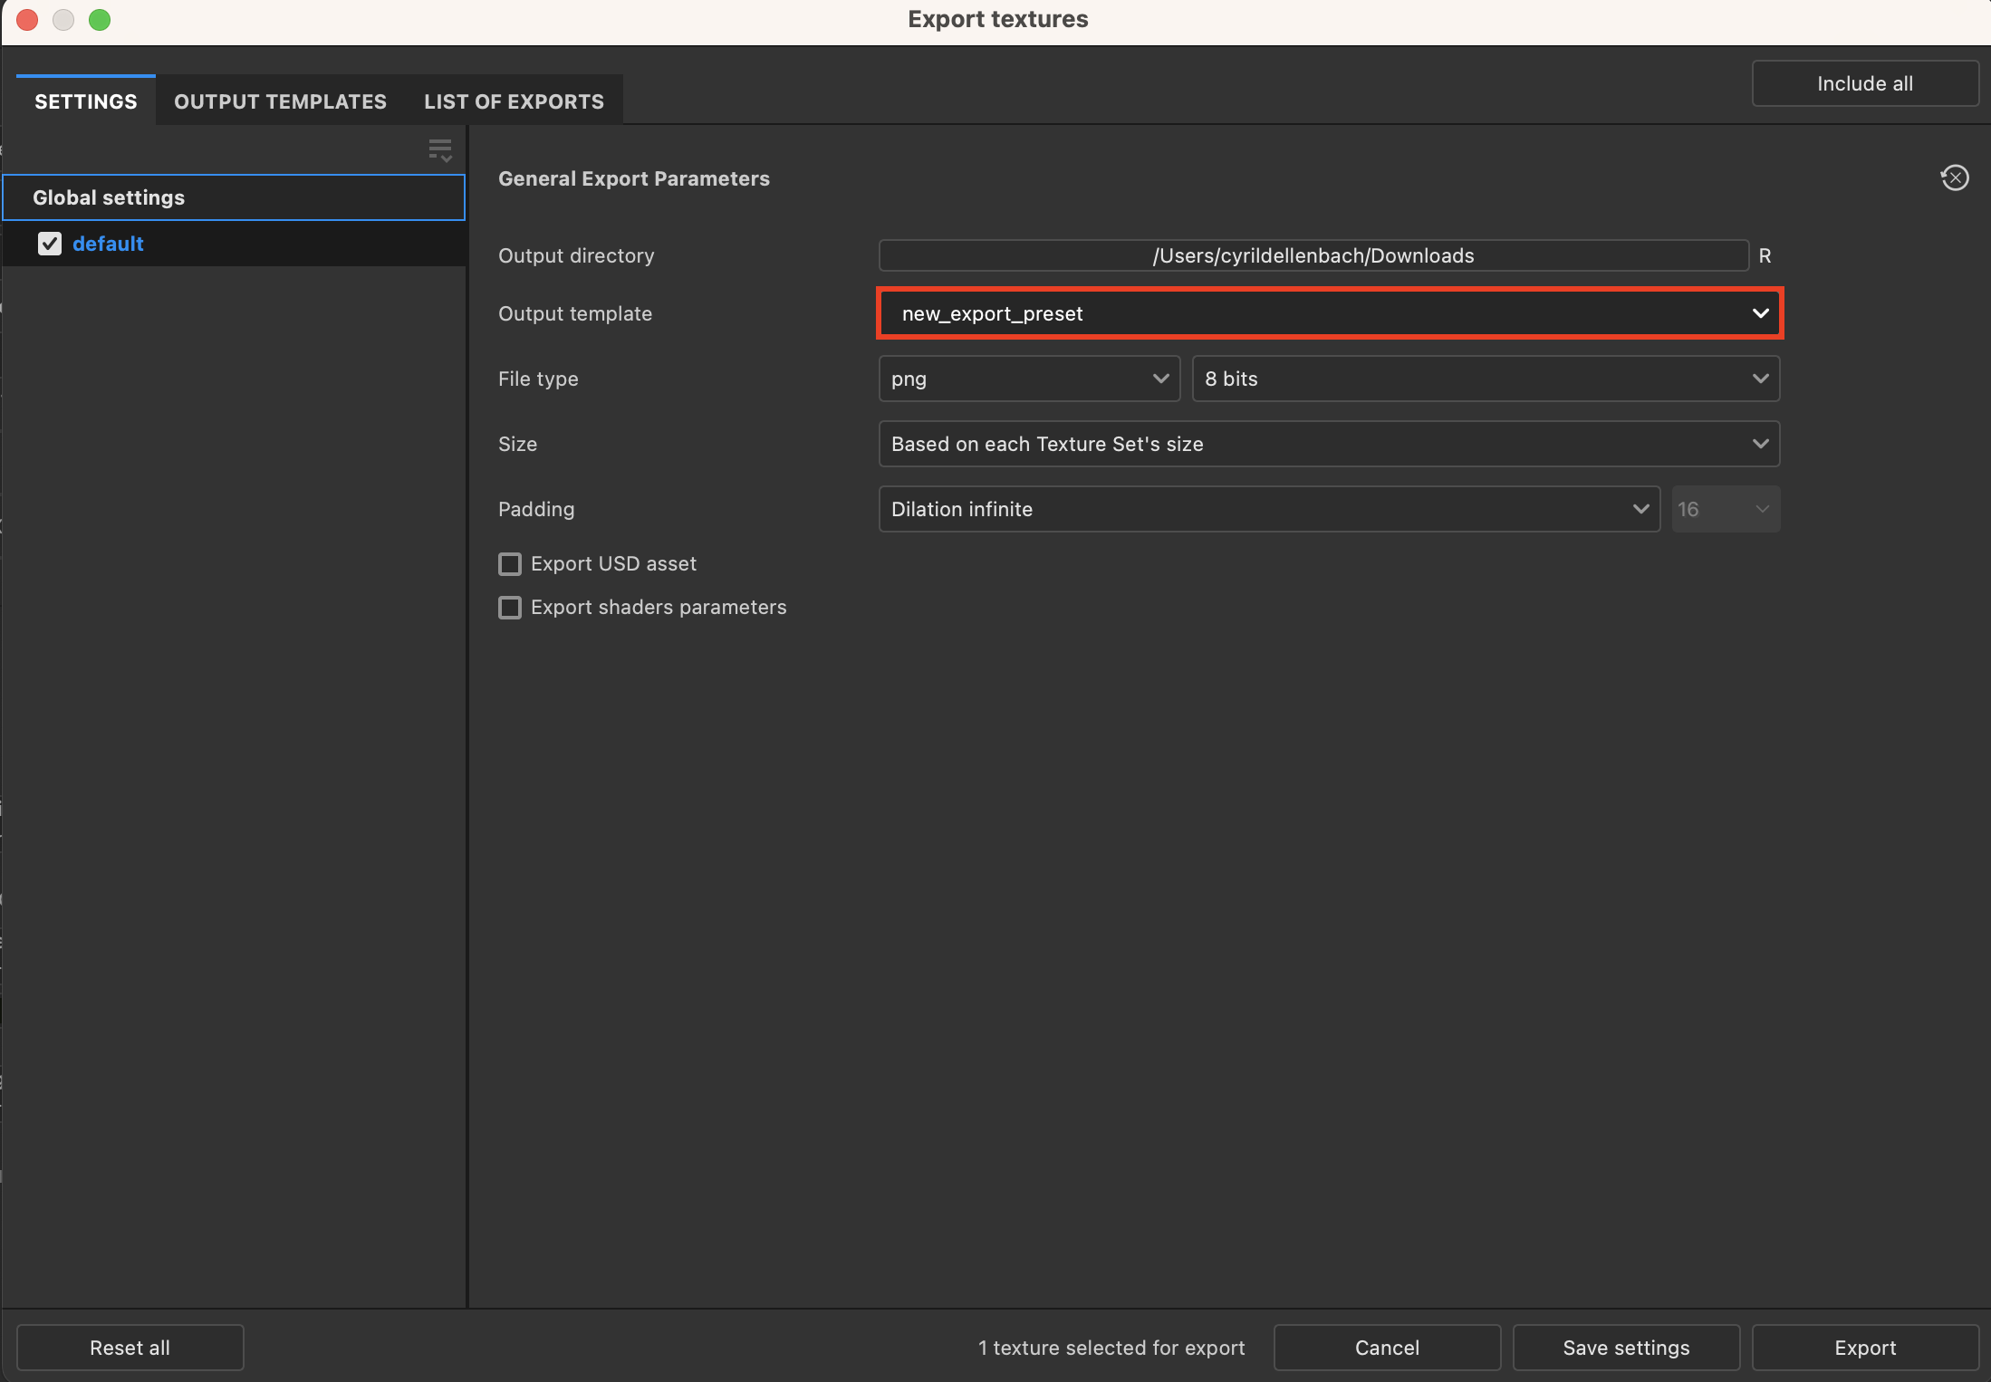The height and width of the screenshot is (1382, 1991).
Task: Open the texture list display options icon
Action: (x=440, y=150)
